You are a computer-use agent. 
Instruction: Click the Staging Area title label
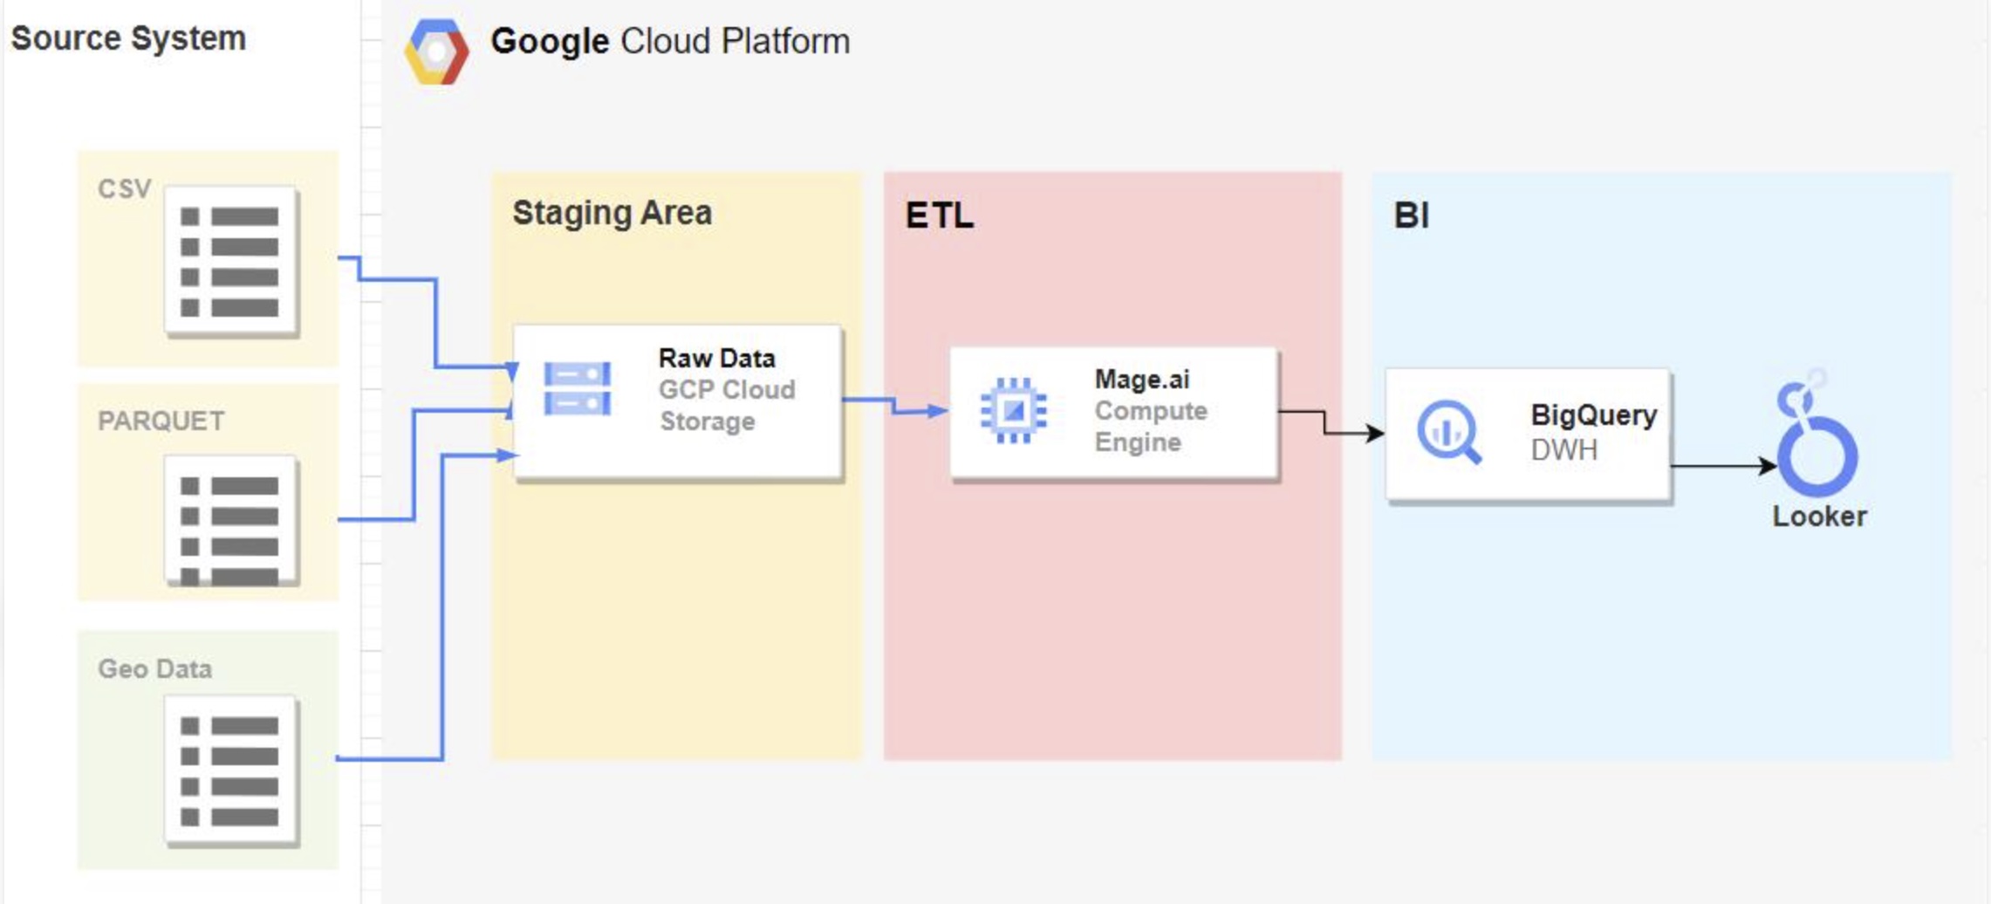612,213
